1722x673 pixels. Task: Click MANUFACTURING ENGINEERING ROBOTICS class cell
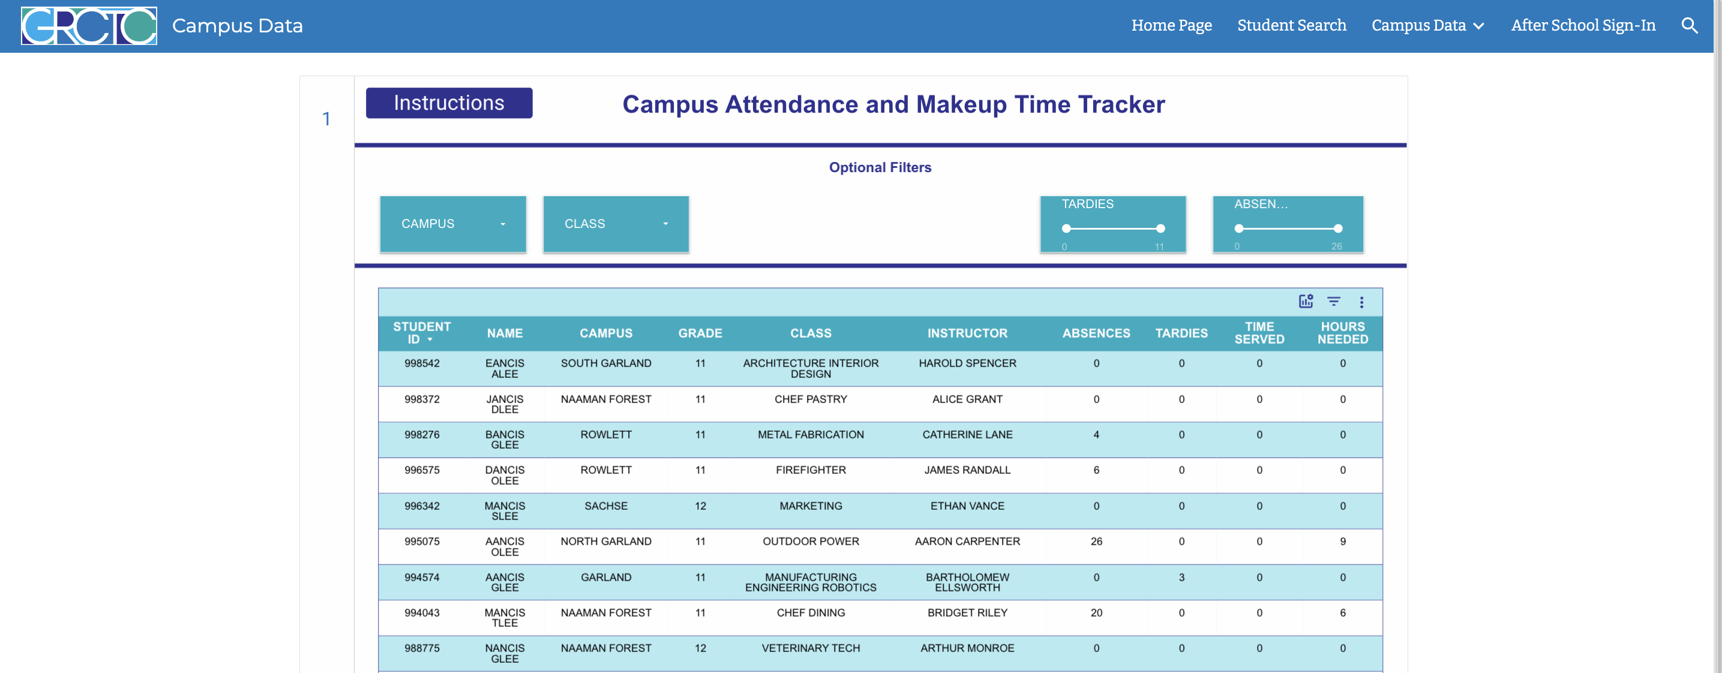tap(811, 583)
